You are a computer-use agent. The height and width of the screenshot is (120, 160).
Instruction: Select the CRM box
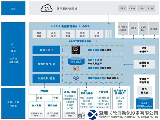pyautogui.click(x=132, y=9)
